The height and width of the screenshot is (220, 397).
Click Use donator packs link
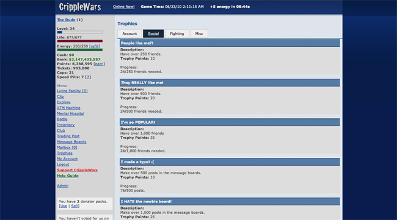tap(64, 206)
